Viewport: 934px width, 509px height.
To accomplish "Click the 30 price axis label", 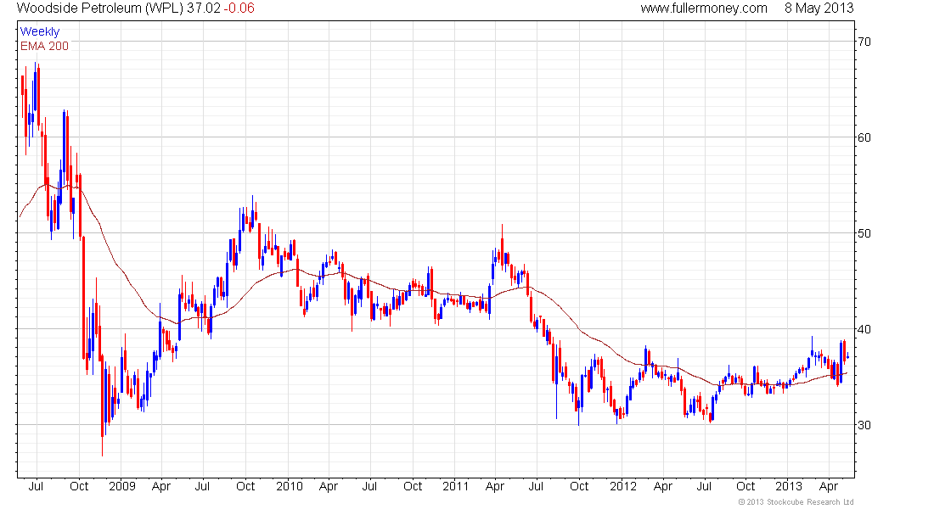I will 864,425.
